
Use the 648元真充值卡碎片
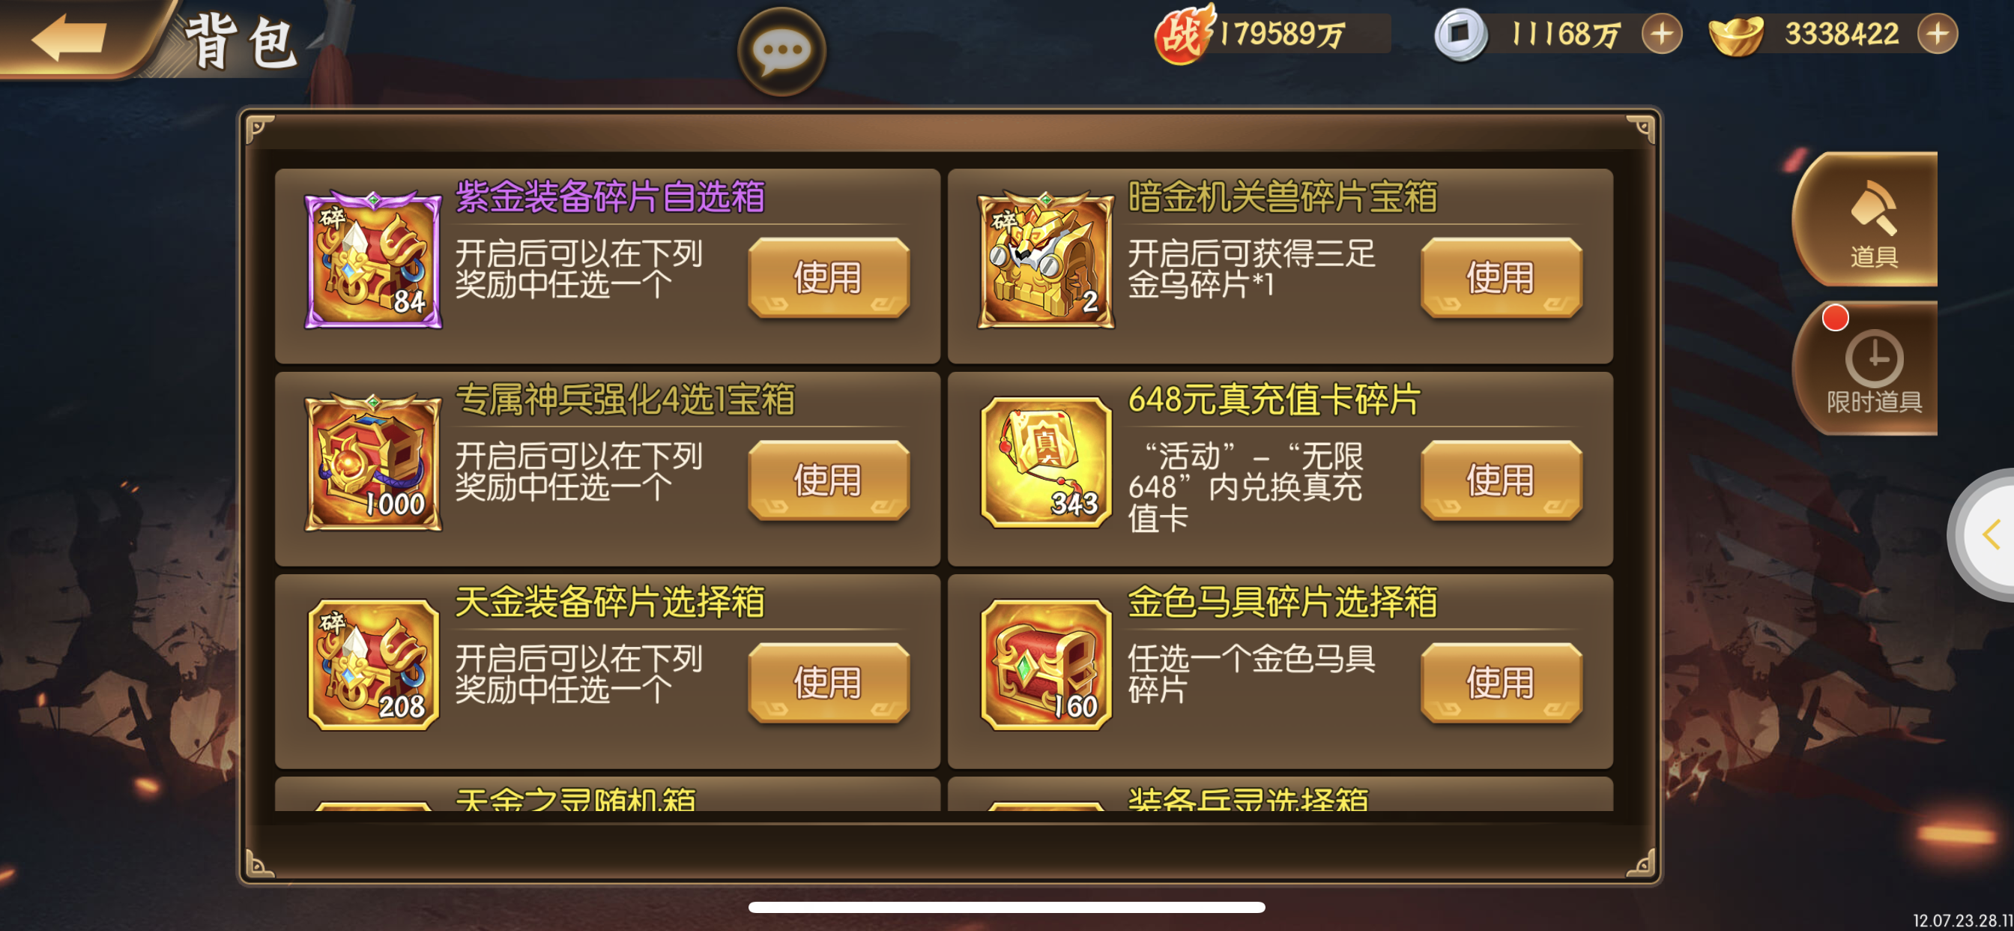1500,480
